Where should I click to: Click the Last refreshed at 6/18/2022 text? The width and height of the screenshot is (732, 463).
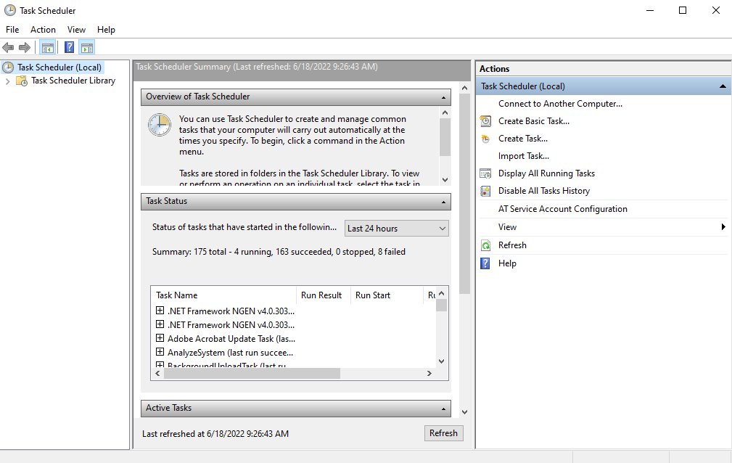coord(215,434)
